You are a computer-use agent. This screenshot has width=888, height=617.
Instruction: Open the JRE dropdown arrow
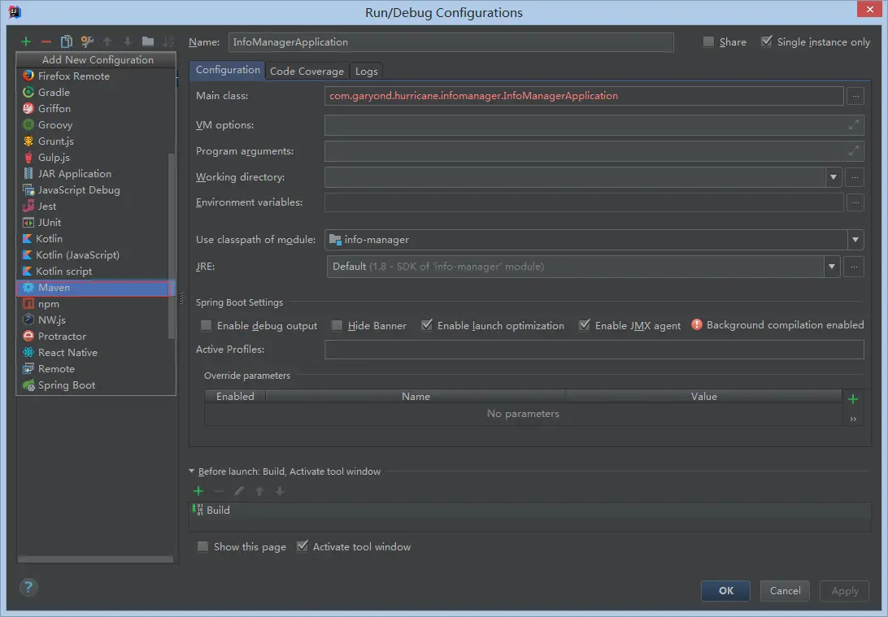pos(831,267)
